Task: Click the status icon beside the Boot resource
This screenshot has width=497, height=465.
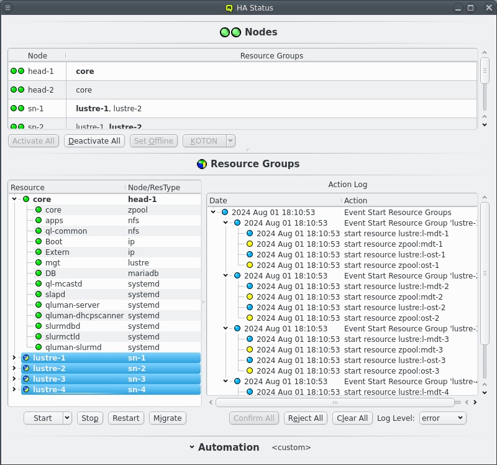Action: click(39, 241)
